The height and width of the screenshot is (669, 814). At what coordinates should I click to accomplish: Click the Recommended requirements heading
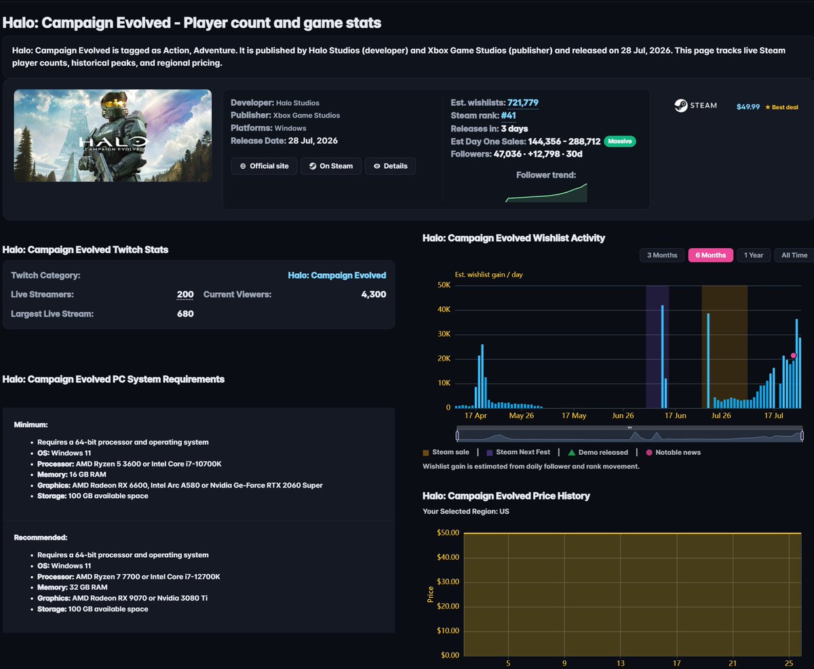click(x=41, y=538)
